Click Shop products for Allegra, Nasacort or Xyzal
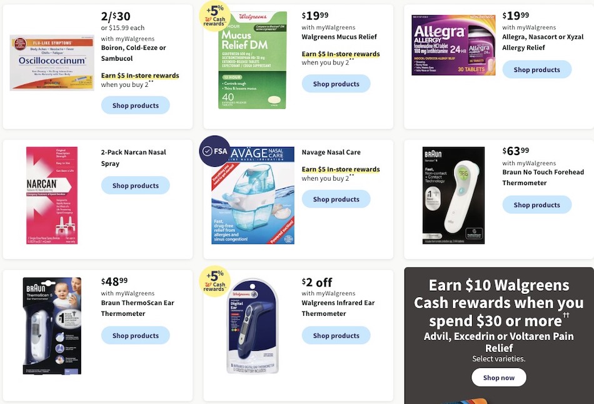The image size is (594, 404). tap(536, 69)
